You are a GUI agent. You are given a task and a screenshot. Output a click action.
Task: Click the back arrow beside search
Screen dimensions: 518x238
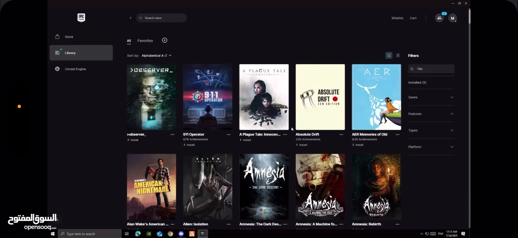(130, 18)
